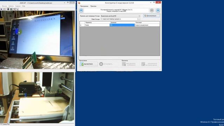The image size is (224, 126).
Task: Click the Описание column header
Action: 147,22
